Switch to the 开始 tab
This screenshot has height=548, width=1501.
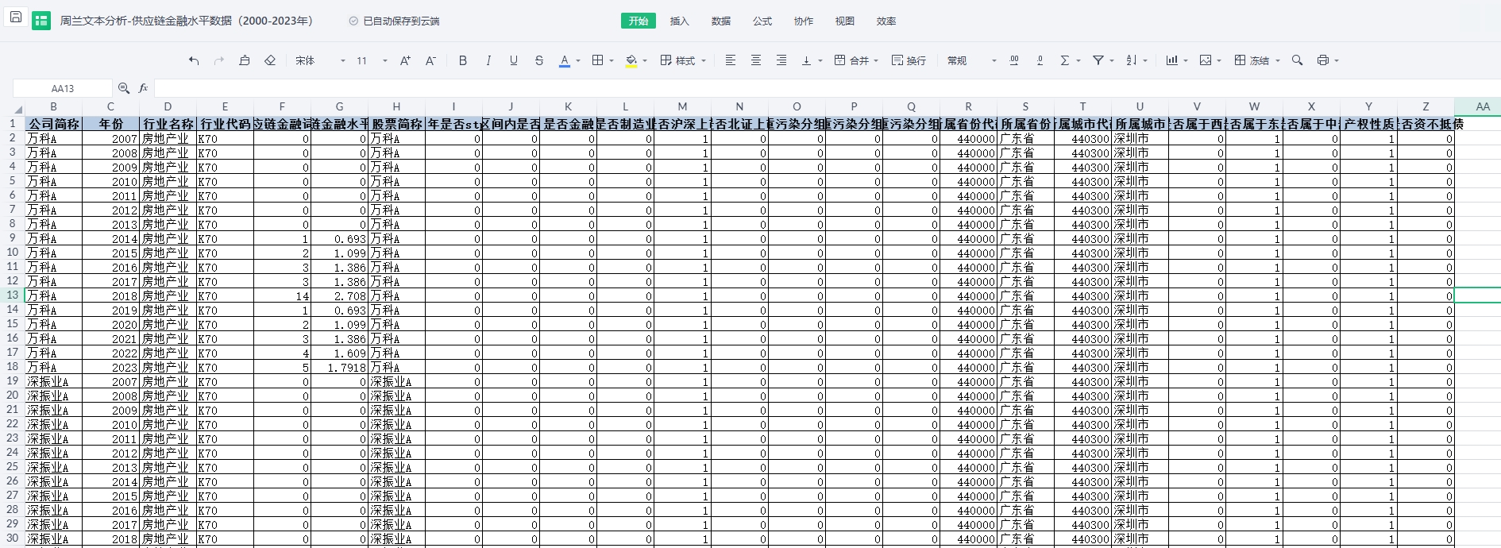(x=639, y=21)
